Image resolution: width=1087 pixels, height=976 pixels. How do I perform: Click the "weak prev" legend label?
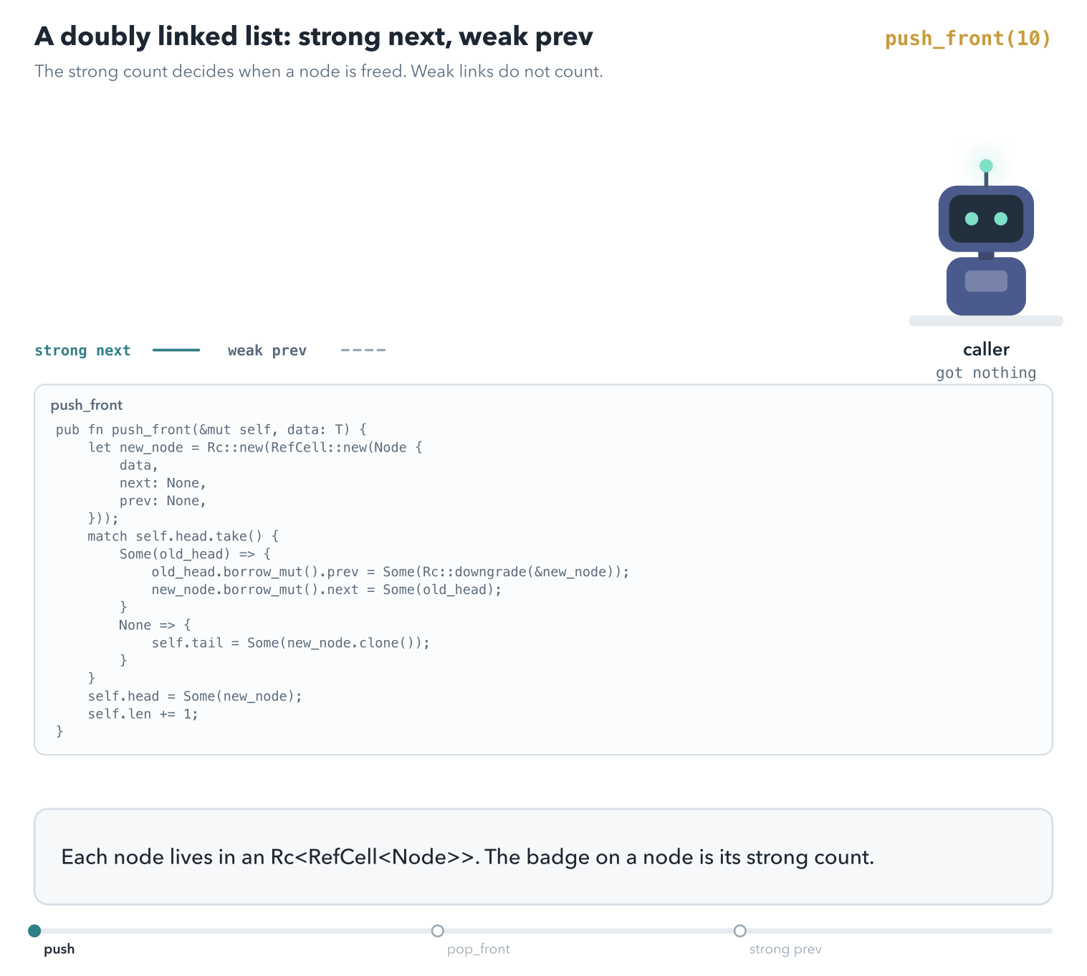267,350
